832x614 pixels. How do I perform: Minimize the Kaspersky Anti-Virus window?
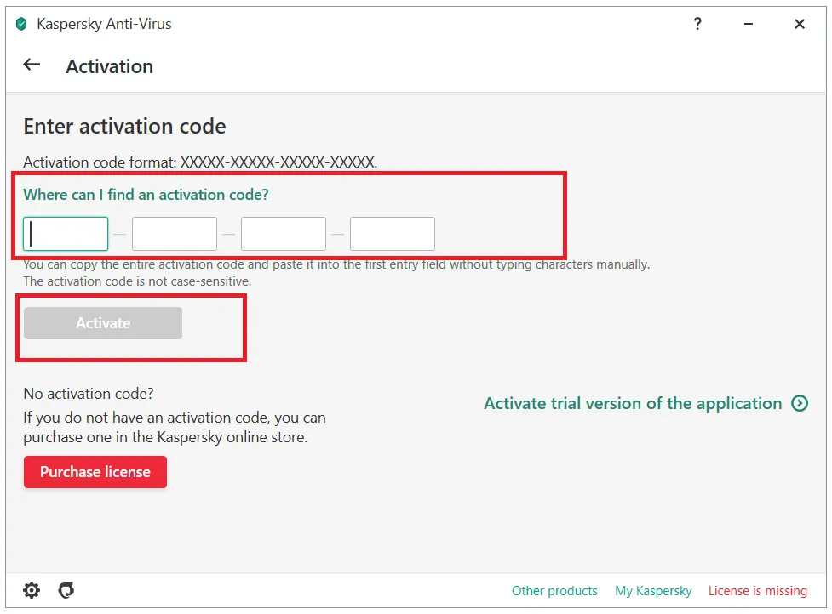click(x=749, y=25)
